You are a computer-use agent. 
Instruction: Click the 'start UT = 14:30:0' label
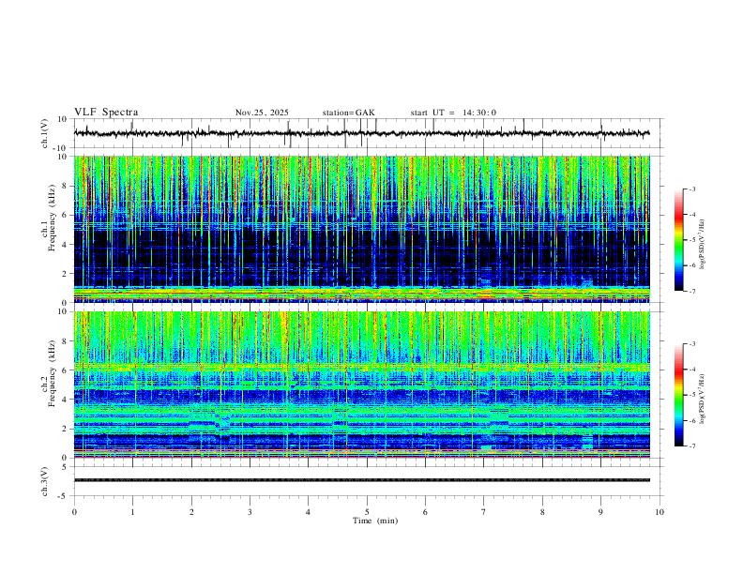tap(453, 113)
